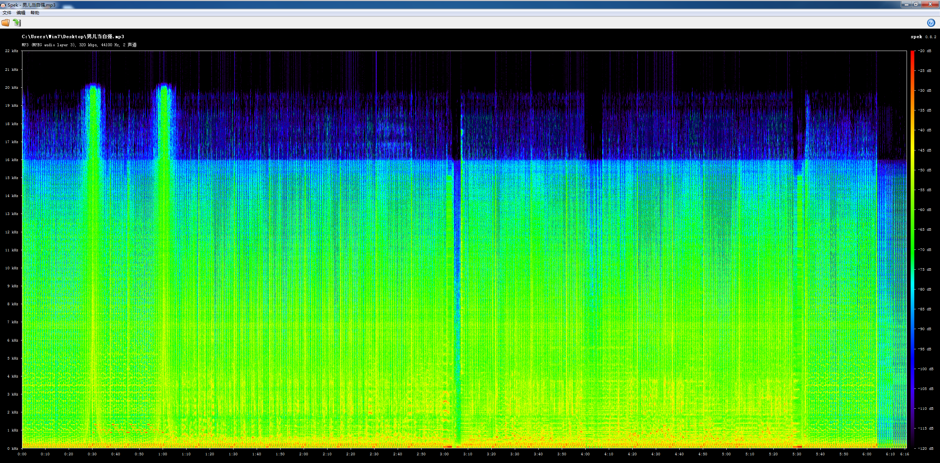Click the blue help icon in toolbar
Screen dimensions: 940x463
point(931,23)
